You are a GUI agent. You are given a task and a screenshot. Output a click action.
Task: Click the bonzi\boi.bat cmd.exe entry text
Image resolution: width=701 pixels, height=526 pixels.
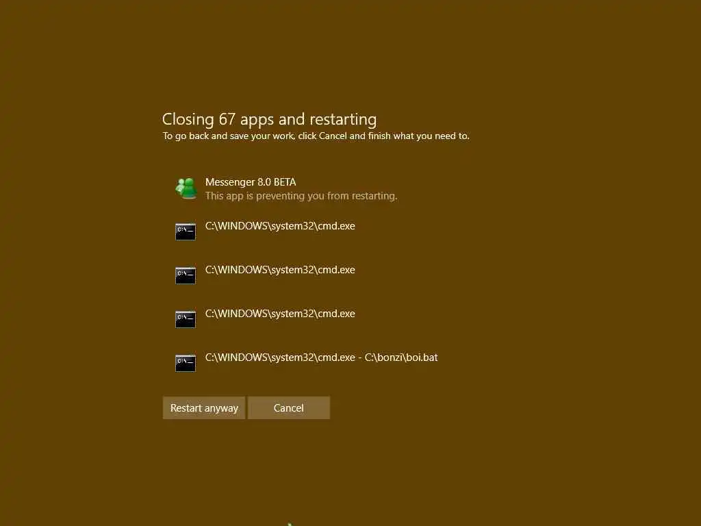322,358
